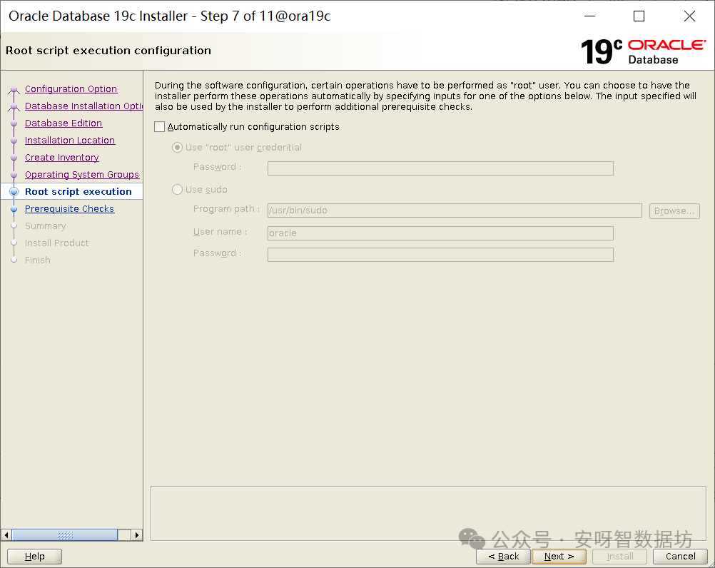Click the User name field containing oracle
Viewport: 715px width, 568px height.
440,233
